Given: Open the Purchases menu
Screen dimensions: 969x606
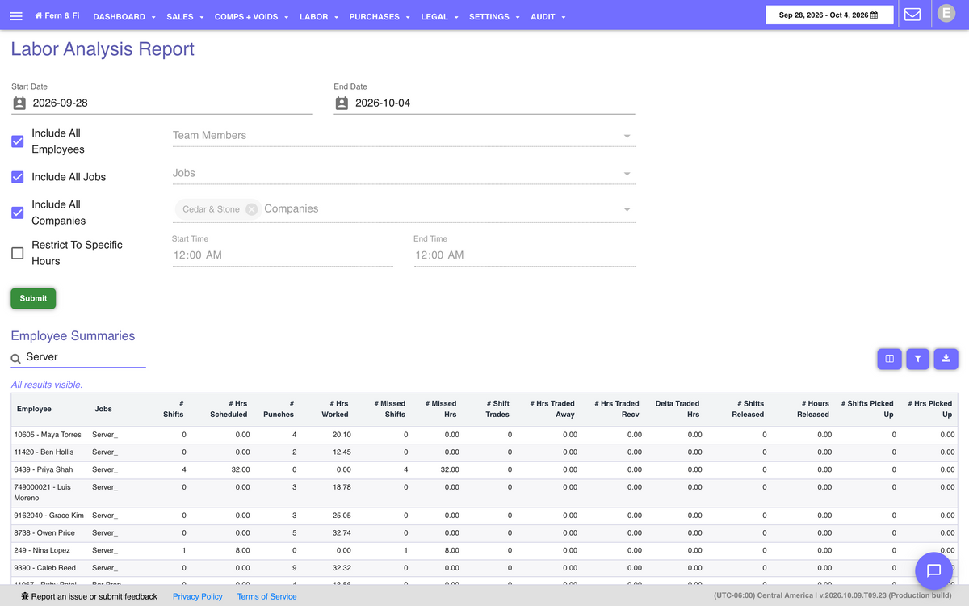Looking at the screenshot, I should tap(380, 16).
